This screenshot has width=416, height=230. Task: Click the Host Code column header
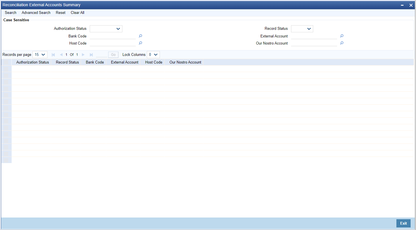point(154,62)
